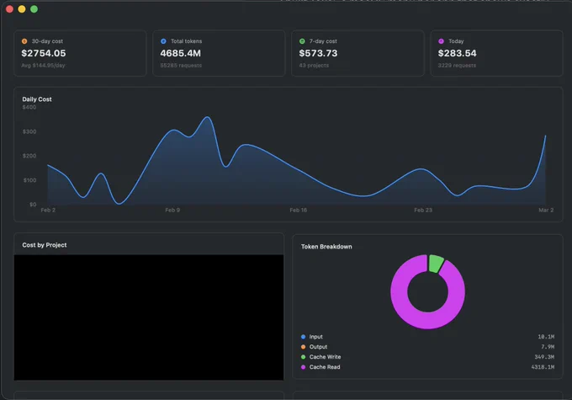
Task: Click the $100 y-axis label
Action: point(29,180)
